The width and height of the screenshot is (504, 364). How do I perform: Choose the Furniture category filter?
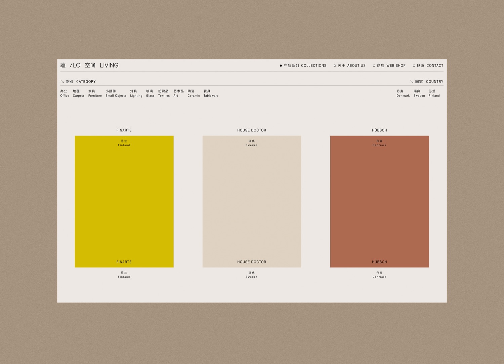click(95, 93)
